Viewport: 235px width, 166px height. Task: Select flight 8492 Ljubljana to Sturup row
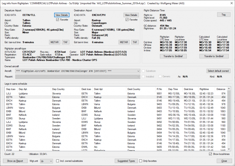coord(116,122)
